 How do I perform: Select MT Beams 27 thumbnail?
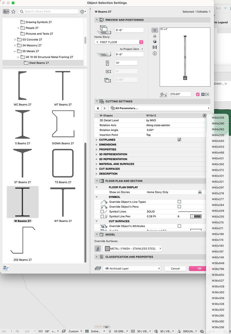(63, 86)
